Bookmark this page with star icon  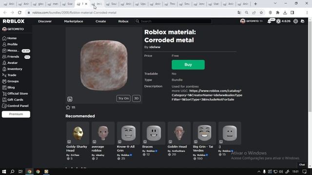[x=261, y=13]
